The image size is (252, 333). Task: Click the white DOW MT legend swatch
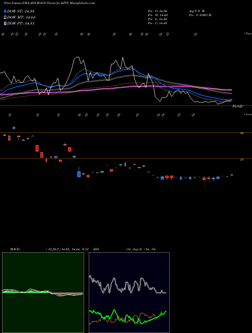pyautogui.click(x=5, y=18)
